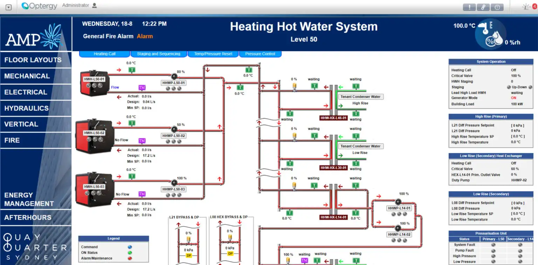The width and height of the screenshot is (538, 265).
Task: Click the HWH-L50-02 boiler graphic
Action: point(94,137)
